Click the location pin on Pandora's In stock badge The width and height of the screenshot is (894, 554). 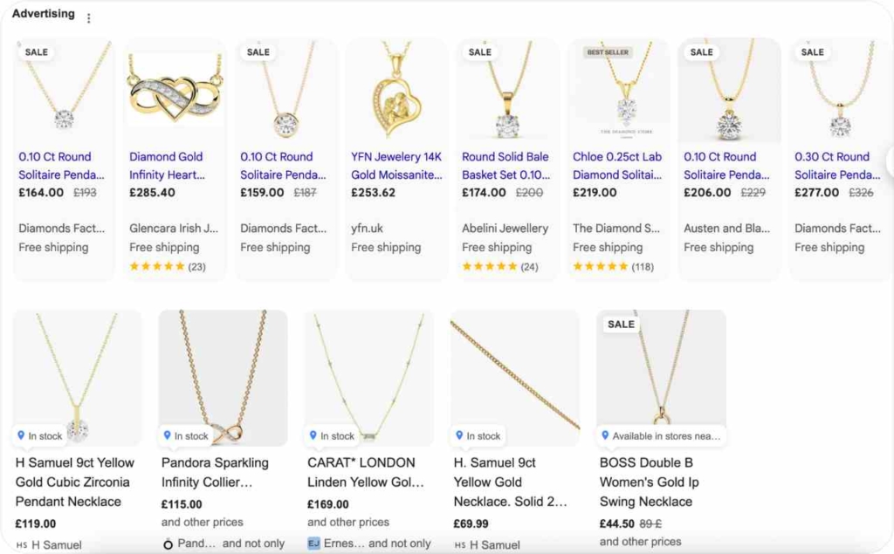point(168,435)
